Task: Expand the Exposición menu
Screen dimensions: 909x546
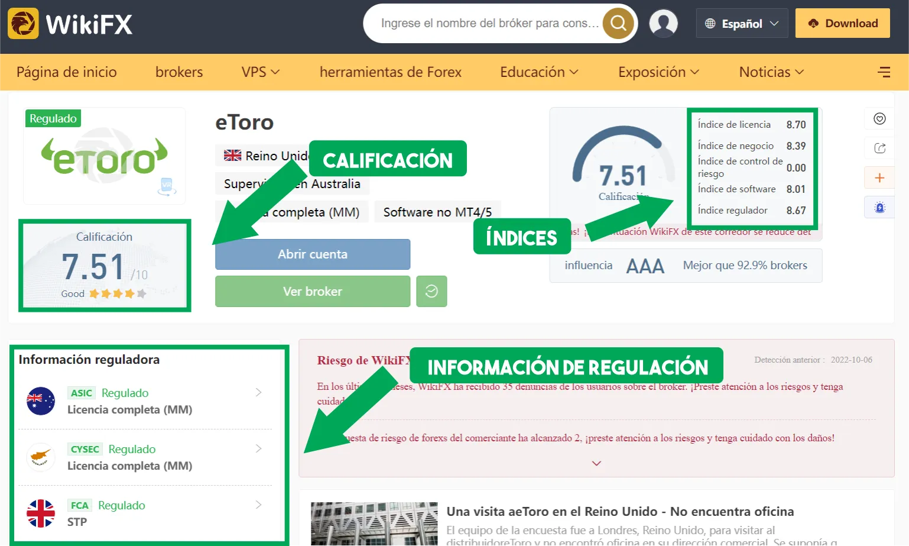Action: click(658, 72)
